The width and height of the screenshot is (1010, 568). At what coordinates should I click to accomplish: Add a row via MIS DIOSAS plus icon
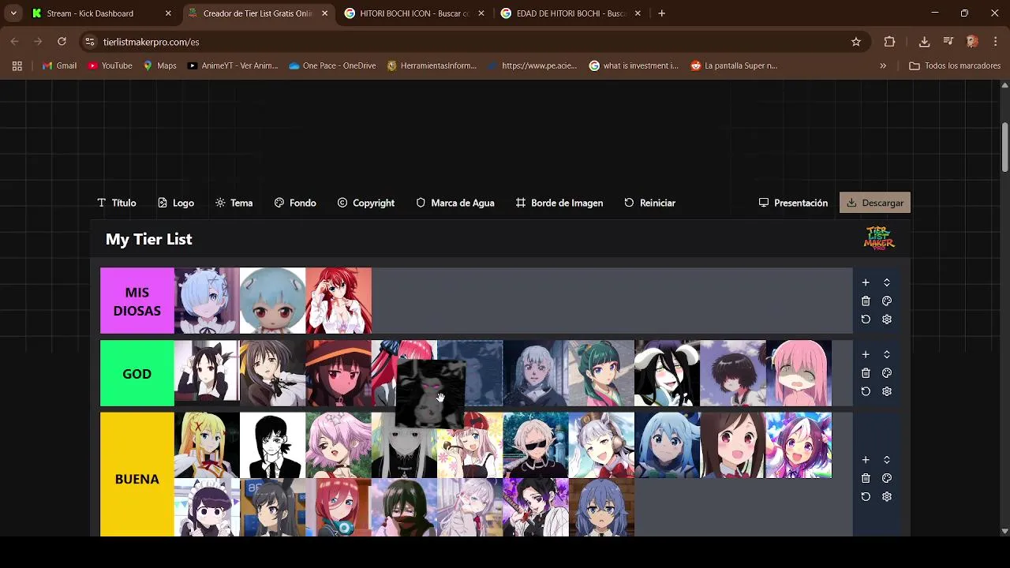[x=866, y=282]
